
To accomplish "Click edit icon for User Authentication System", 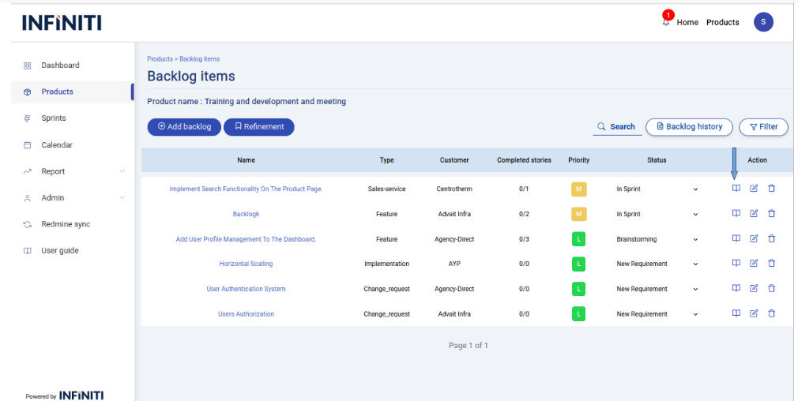I will 754,288.
